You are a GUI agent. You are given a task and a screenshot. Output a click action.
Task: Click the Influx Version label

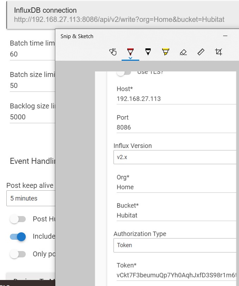coord(133,146)
